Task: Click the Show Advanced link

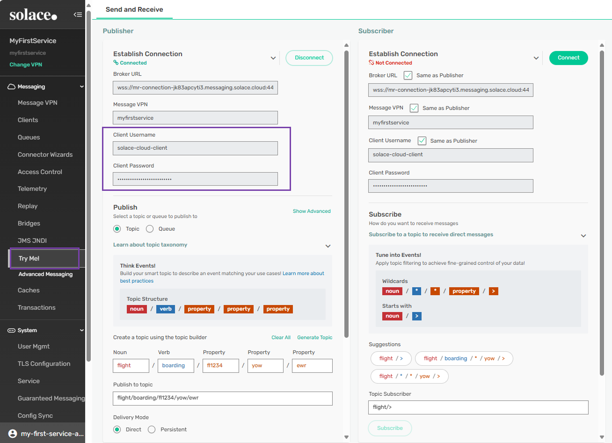Action: point(312,211)
